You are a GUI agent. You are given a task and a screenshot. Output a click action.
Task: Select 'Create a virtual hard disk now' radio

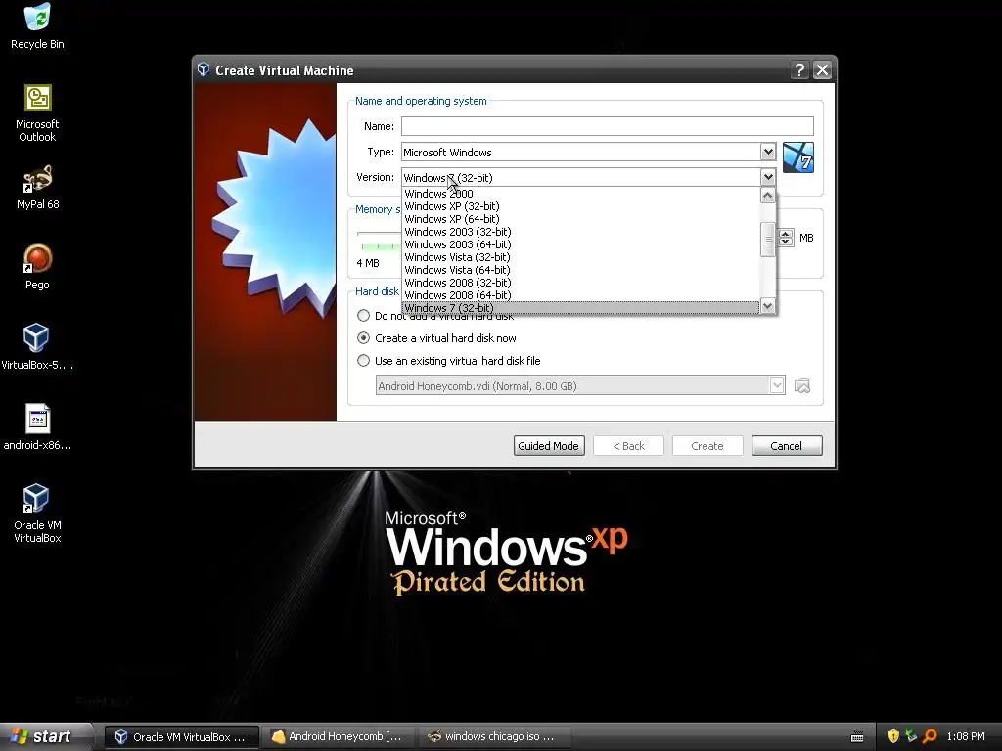pos(364,337)
